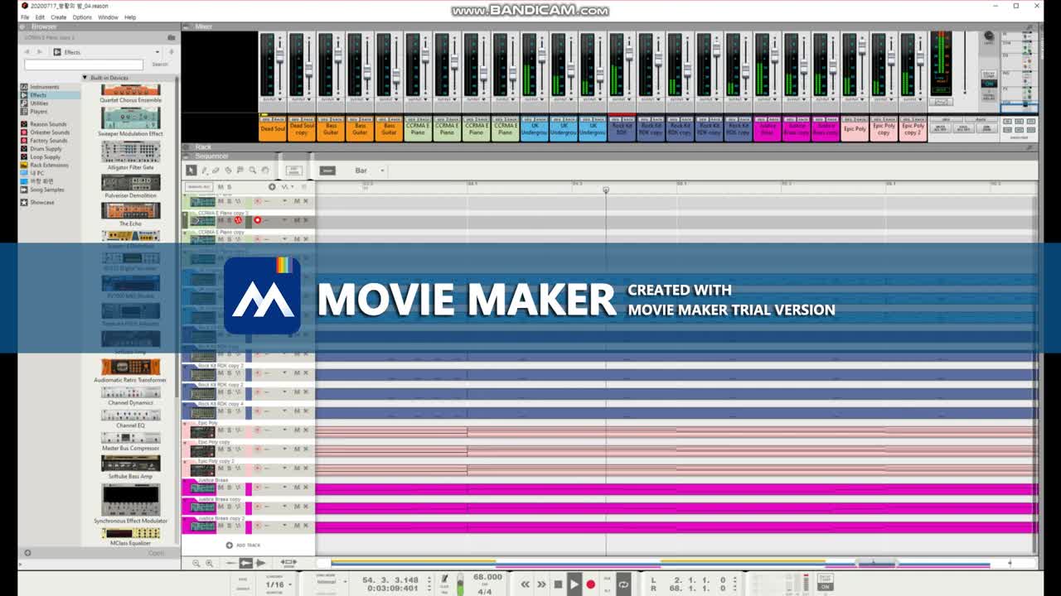Click the browser up-folder arrow
The width and height of the screenshot is (1061, 596).
[x=172, y=52]
